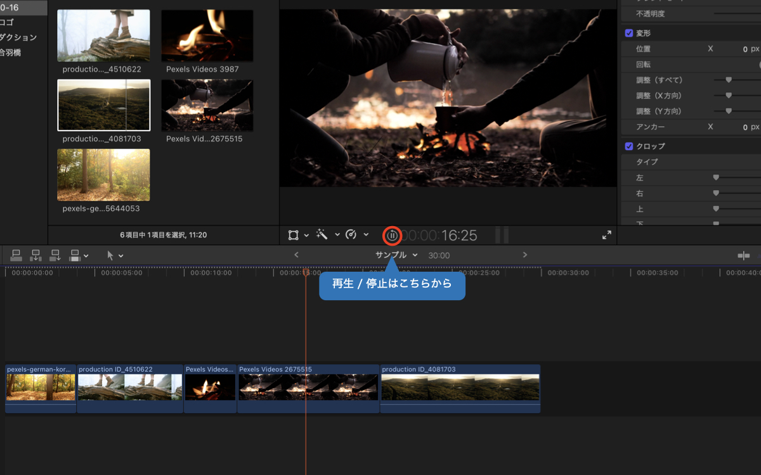Enter fullscreen viewer with the expand icon
The width and height of the screenshot is (761, 475).
pyautogui.click(x=607, y=235)
